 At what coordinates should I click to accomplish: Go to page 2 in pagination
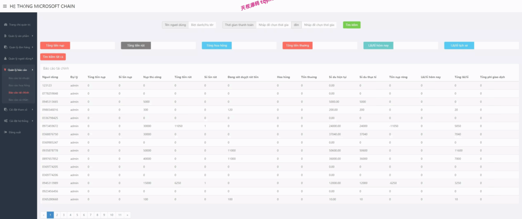click(57, 215)
